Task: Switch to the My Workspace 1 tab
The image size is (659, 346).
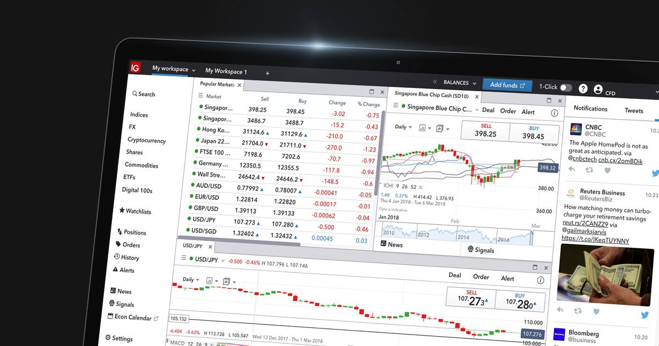Action: [x=226, y=71]
